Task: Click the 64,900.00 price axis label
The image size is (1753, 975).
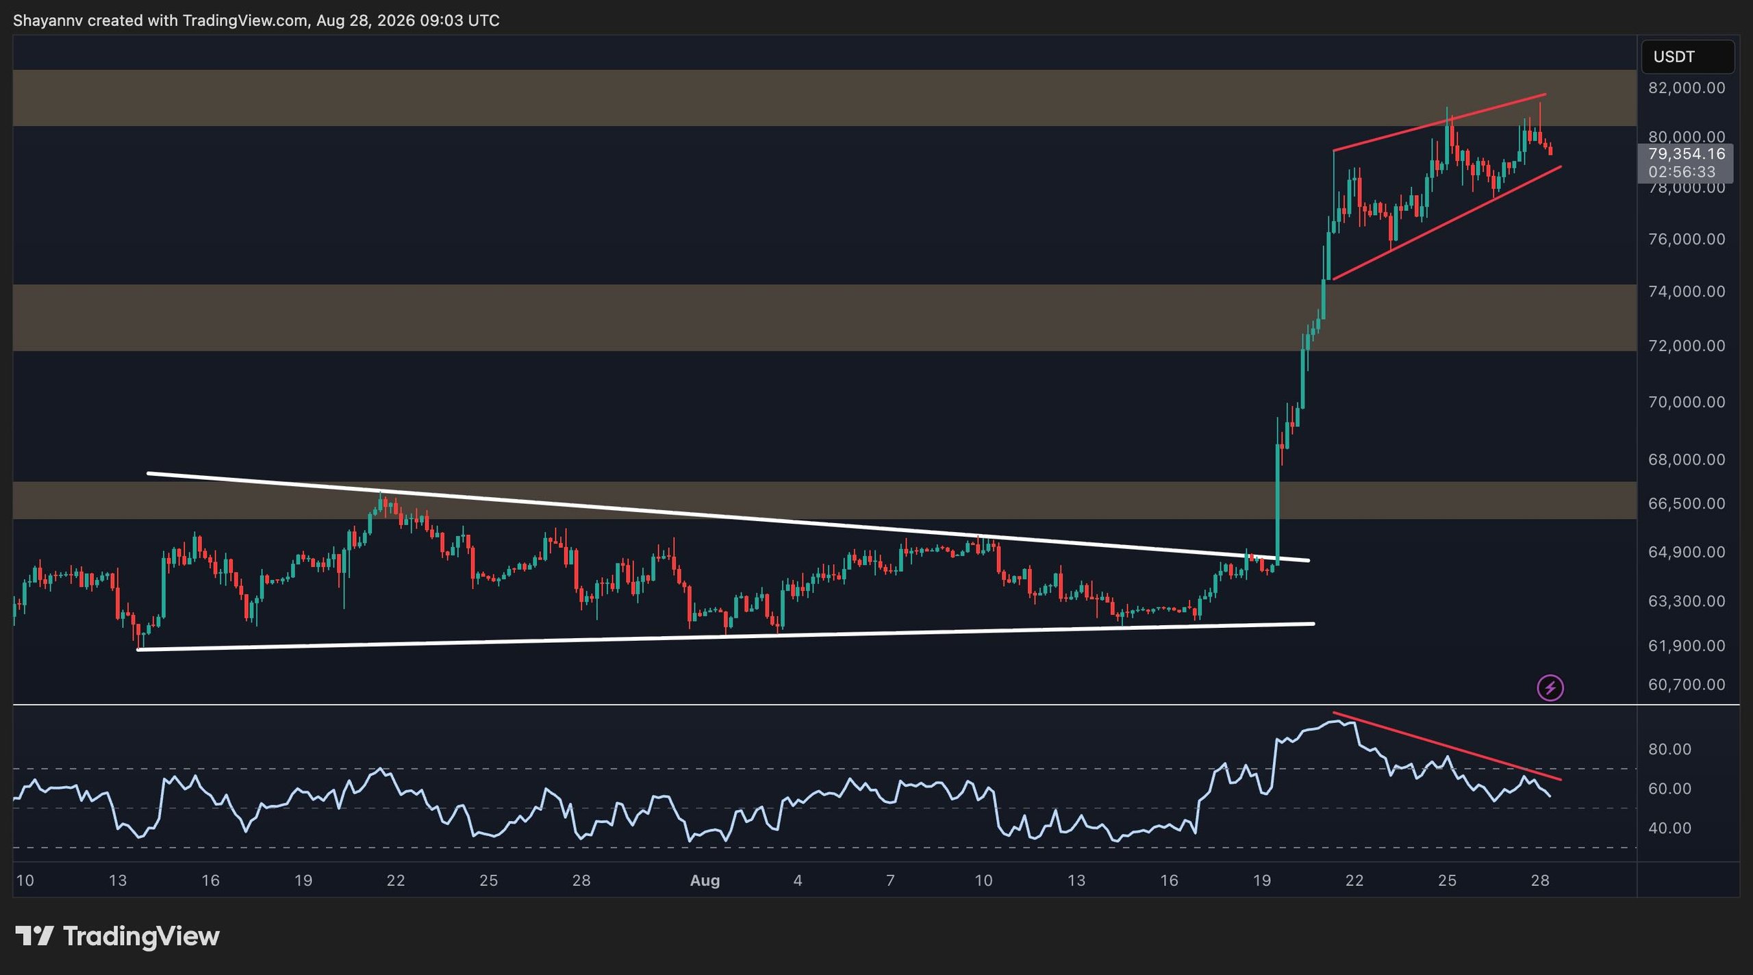Action: (x=1687, y=551)
